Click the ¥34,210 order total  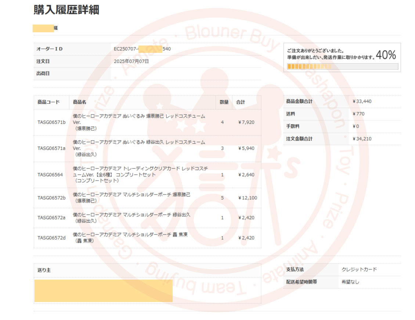[362, 139]
